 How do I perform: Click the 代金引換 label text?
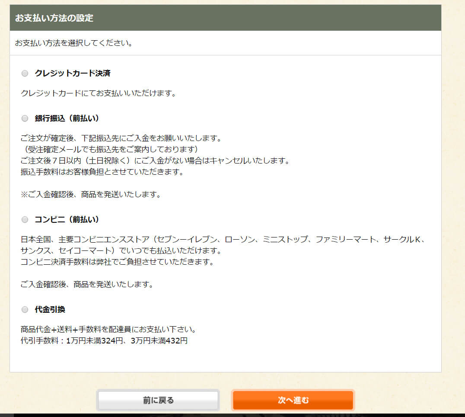point(50,310)
